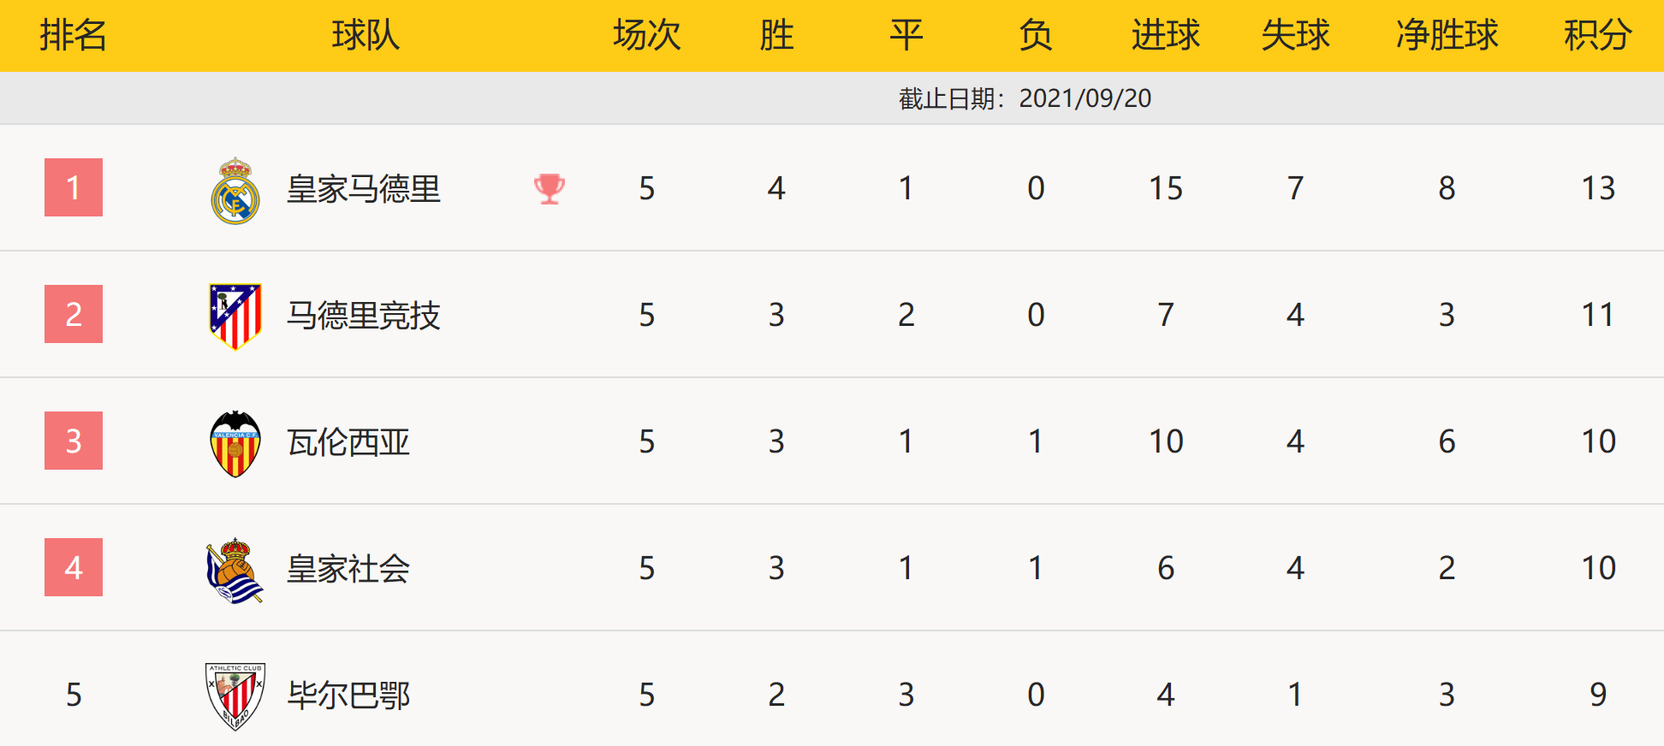The height and width of the screenshot is (746, 1664).
Task: Click the red rank 1 badge
Action: coord(74,187)
